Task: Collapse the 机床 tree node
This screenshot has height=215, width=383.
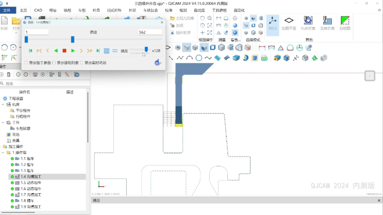Action: 3,104
